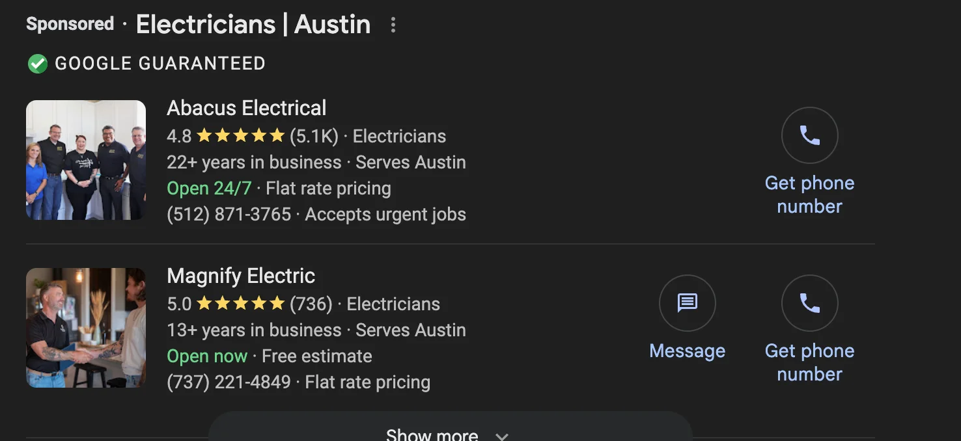Click the Electricians | Austin heading
The height and width of the screenshot is (441, 961).
tap(253, 25)
